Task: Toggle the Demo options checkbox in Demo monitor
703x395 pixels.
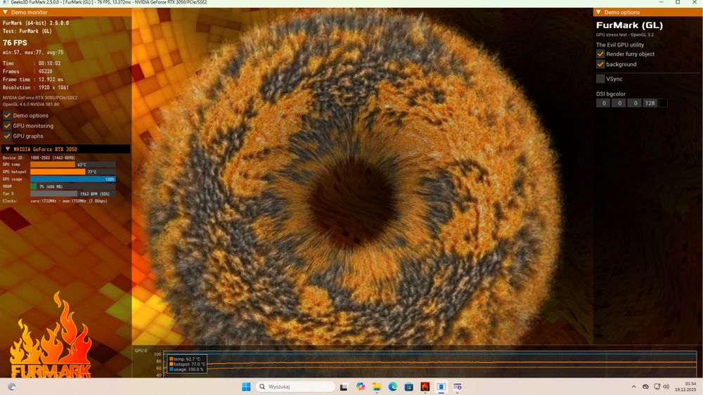Action: pyautogui.click(x=7, y=115)
